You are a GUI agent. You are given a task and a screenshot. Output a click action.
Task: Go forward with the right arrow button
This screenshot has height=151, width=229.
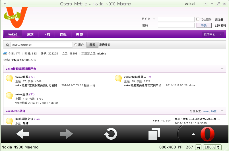[x=67, y=134]
